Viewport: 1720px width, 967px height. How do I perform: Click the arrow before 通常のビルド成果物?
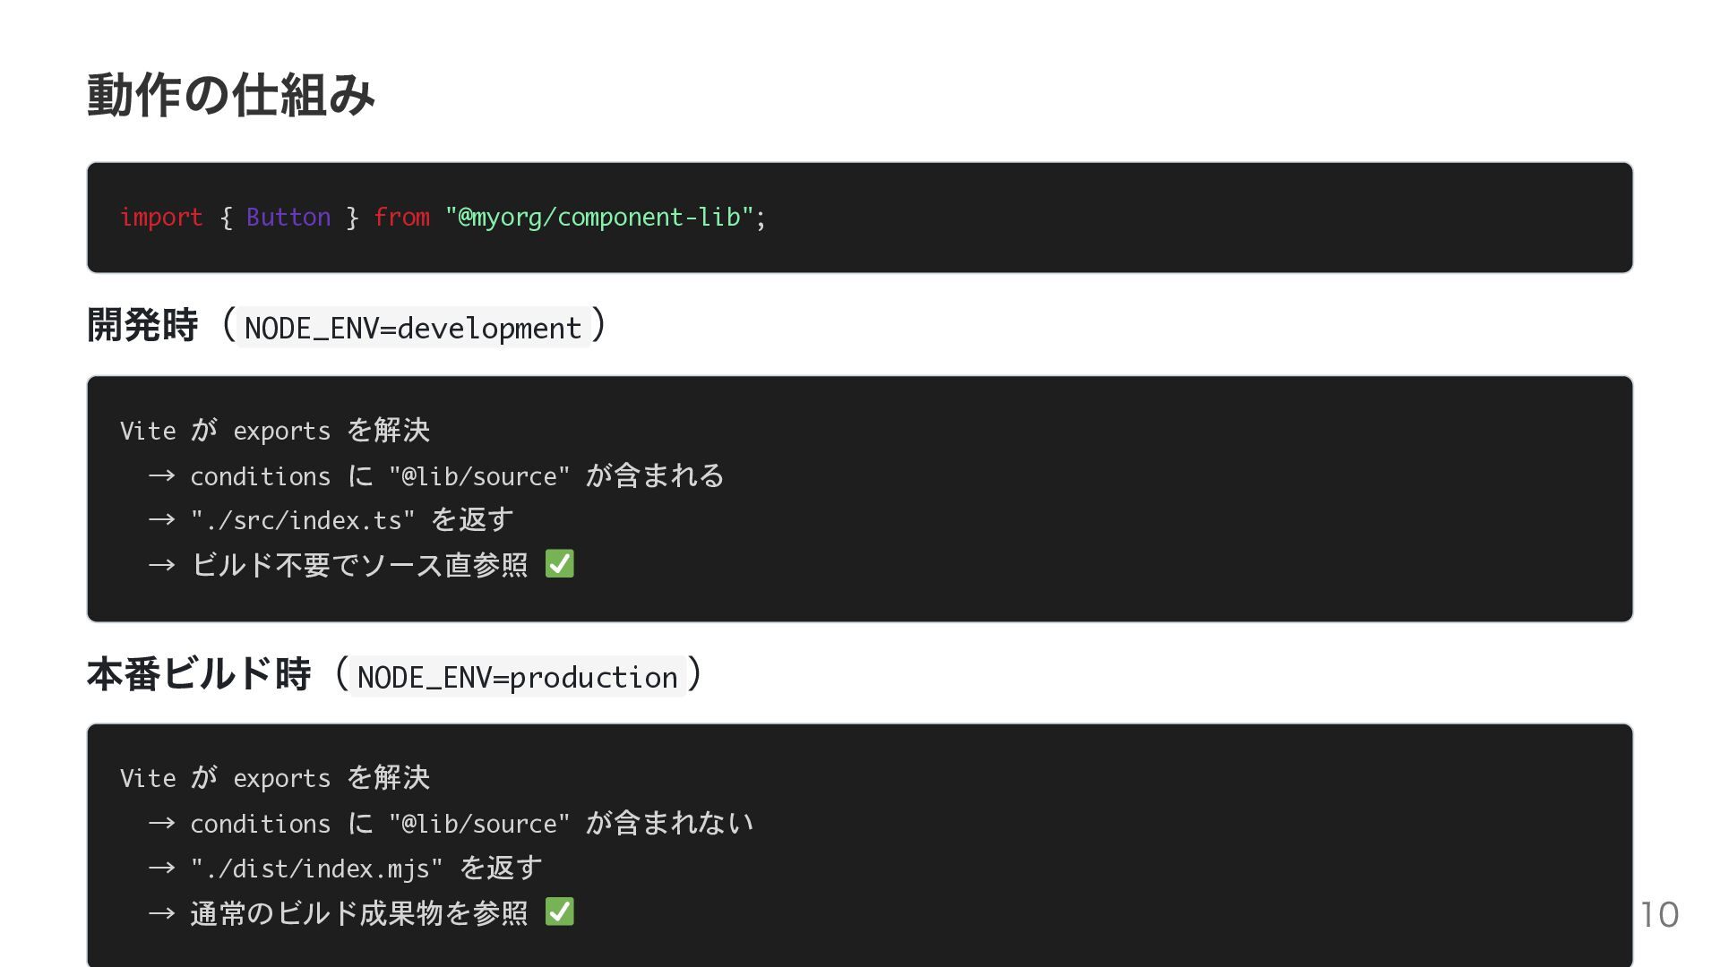pos(161,913)
